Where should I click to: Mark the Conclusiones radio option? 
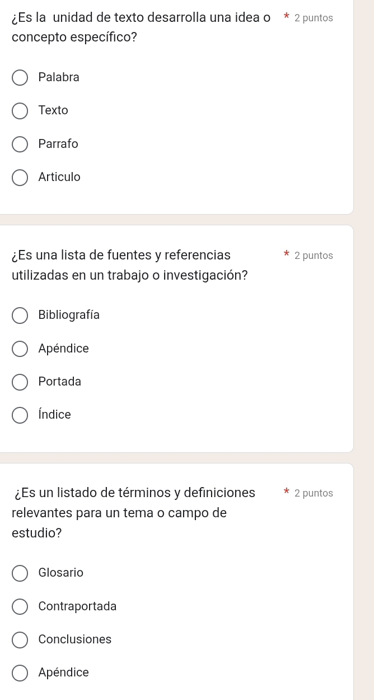20,640
